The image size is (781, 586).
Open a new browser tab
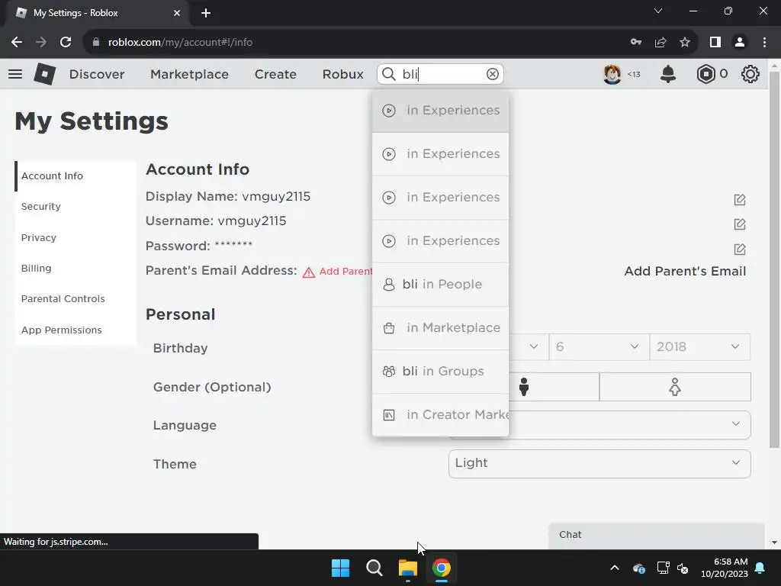(x=206, y=13)
